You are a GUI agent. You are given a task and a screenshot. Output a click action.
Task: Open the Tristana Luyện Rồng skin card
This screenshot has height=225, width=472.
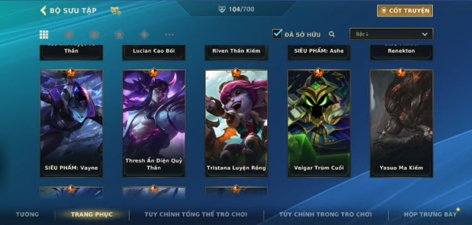(x=236, y=123)
